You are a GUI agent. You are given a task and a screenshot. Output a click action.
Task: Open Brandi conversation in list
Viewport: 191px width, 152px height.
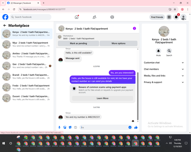27,77
